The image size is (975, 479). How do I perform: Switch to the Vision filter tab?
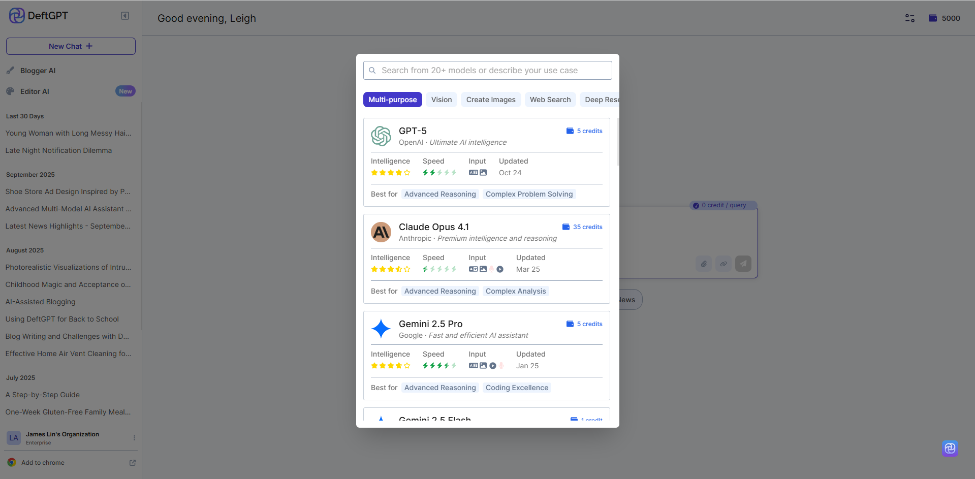point(441,100)
